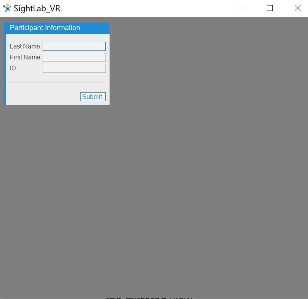The image size is (308, 299).
Task: Activate the ID entry field
Action: (x=74, y=68)
